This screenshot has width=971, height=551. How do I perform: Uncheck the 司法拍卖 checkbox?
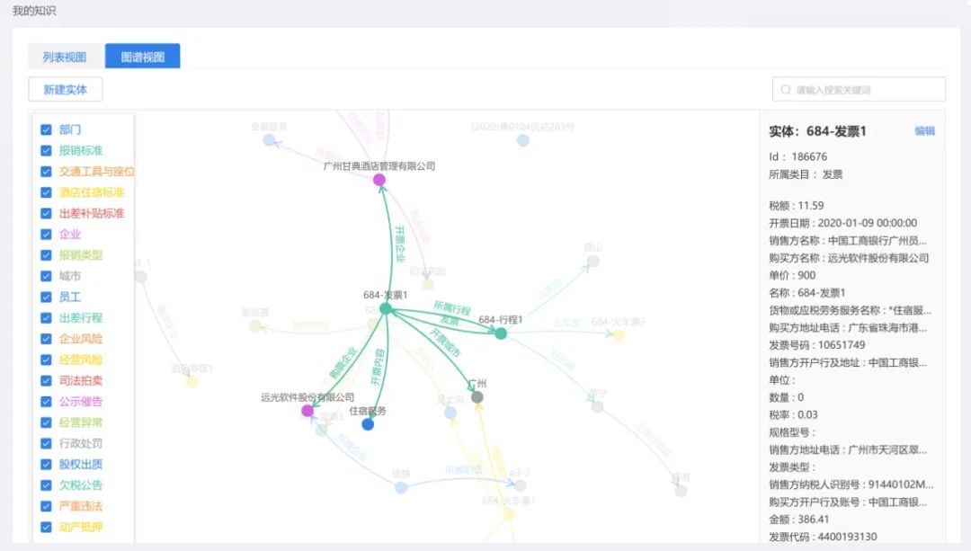pos(46,380)
